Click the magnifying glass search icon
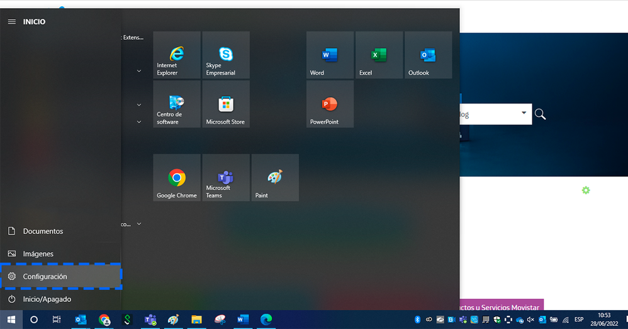Viewport: 628px width, 329px height. 540,114
